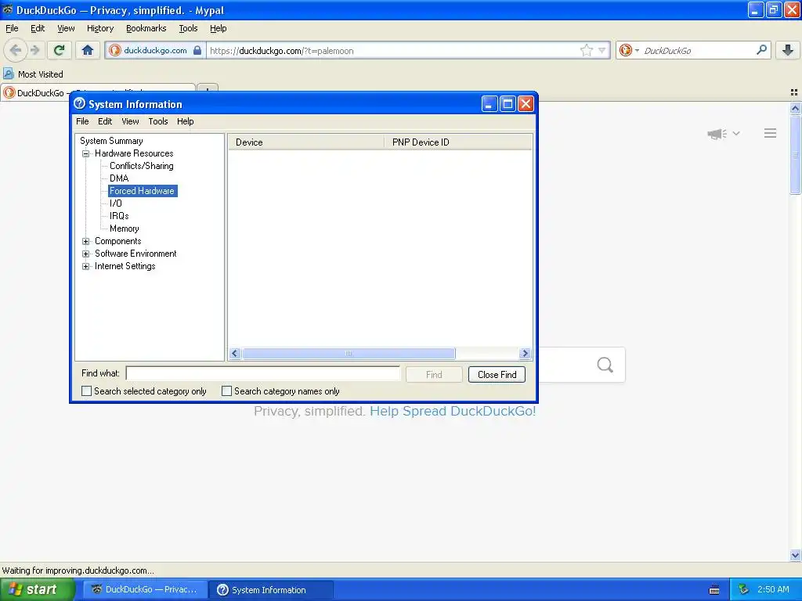Click inside the Find what text field

pyautogui.click(x=263, y=373)
